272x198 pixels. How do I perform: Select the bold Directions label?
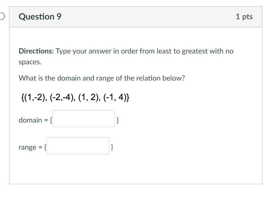(36, 51)
